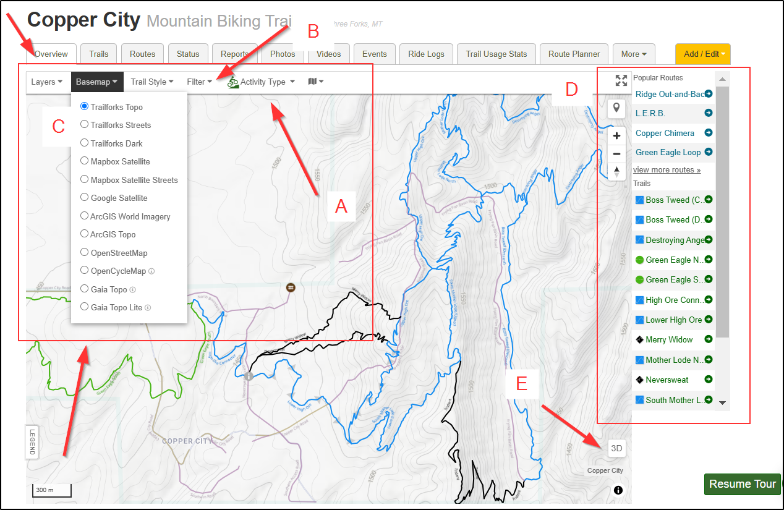The height and width of the screenshot is (510, 784).
Task: Click the fullscreen expand map icon
Action: coord(621,80)
